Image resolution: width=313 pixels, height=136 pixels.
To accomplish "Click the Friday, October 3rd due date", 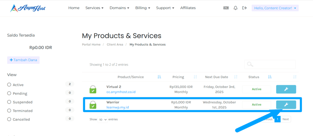I will pyautogui.click(x=219, y=89).
